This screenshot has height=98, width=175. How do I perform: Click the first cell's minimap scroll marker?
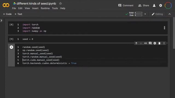(164, 28)
